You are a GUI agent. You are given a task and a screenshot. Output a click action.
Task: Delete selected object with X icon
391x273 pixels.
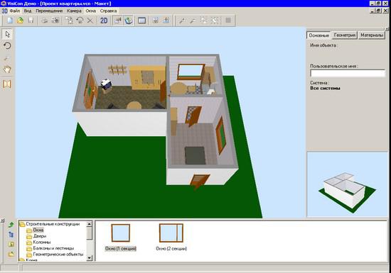tap(90, 21)
